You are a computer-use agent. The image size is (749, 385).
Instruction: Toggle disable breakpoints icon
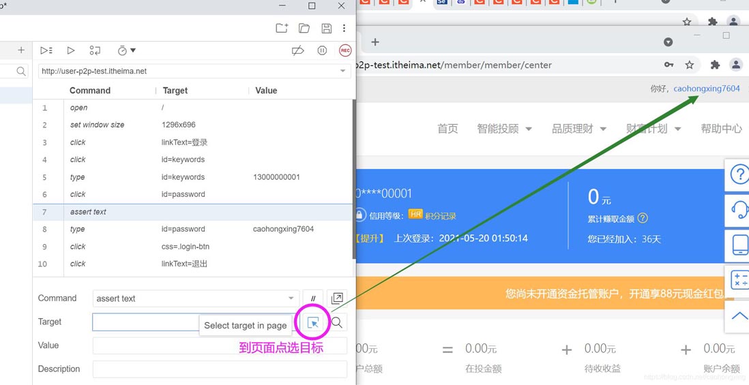pyautogui.click(x=297, y=50)
